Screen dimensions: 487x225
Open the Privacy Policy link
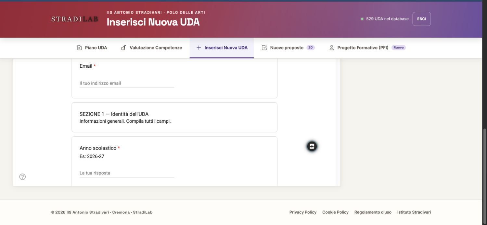pyautogui.click(x=303, y=212)
